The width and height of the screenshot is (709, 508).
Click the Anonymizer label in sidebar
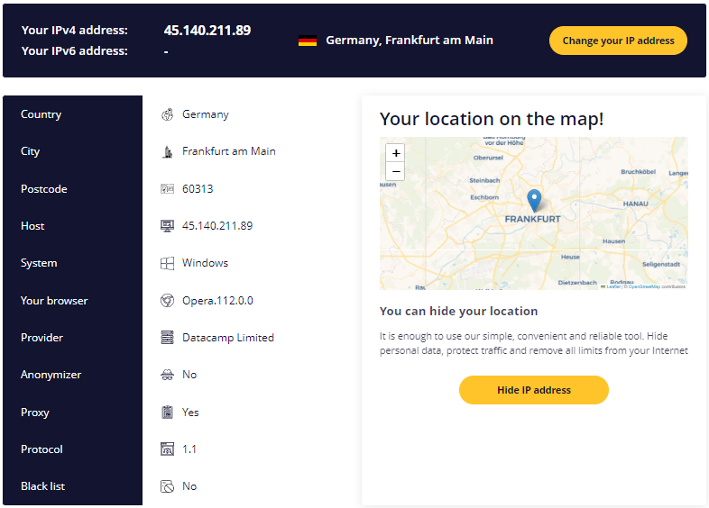51,375
